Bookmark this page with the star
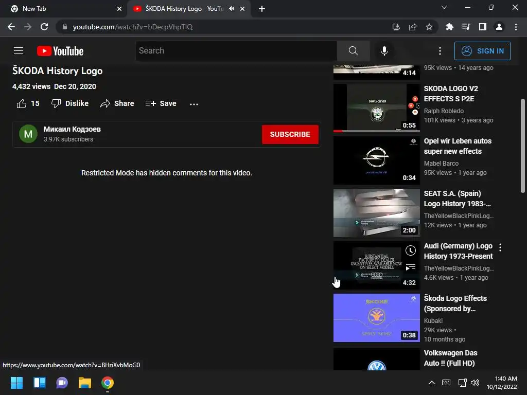The width and height of the screenshot is (527, 395). tap(429, 27)
